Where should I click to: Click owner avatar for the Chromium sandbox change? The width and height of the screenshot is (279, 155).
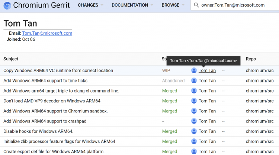(194, 111)
